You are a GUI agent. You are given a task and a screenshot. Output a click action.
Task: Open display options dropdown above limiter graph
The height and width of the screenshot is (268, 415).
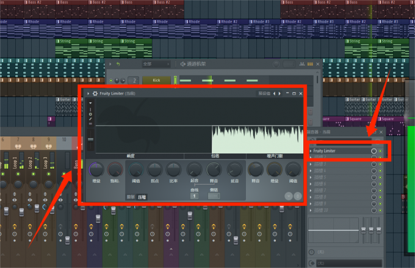point(90,103)
